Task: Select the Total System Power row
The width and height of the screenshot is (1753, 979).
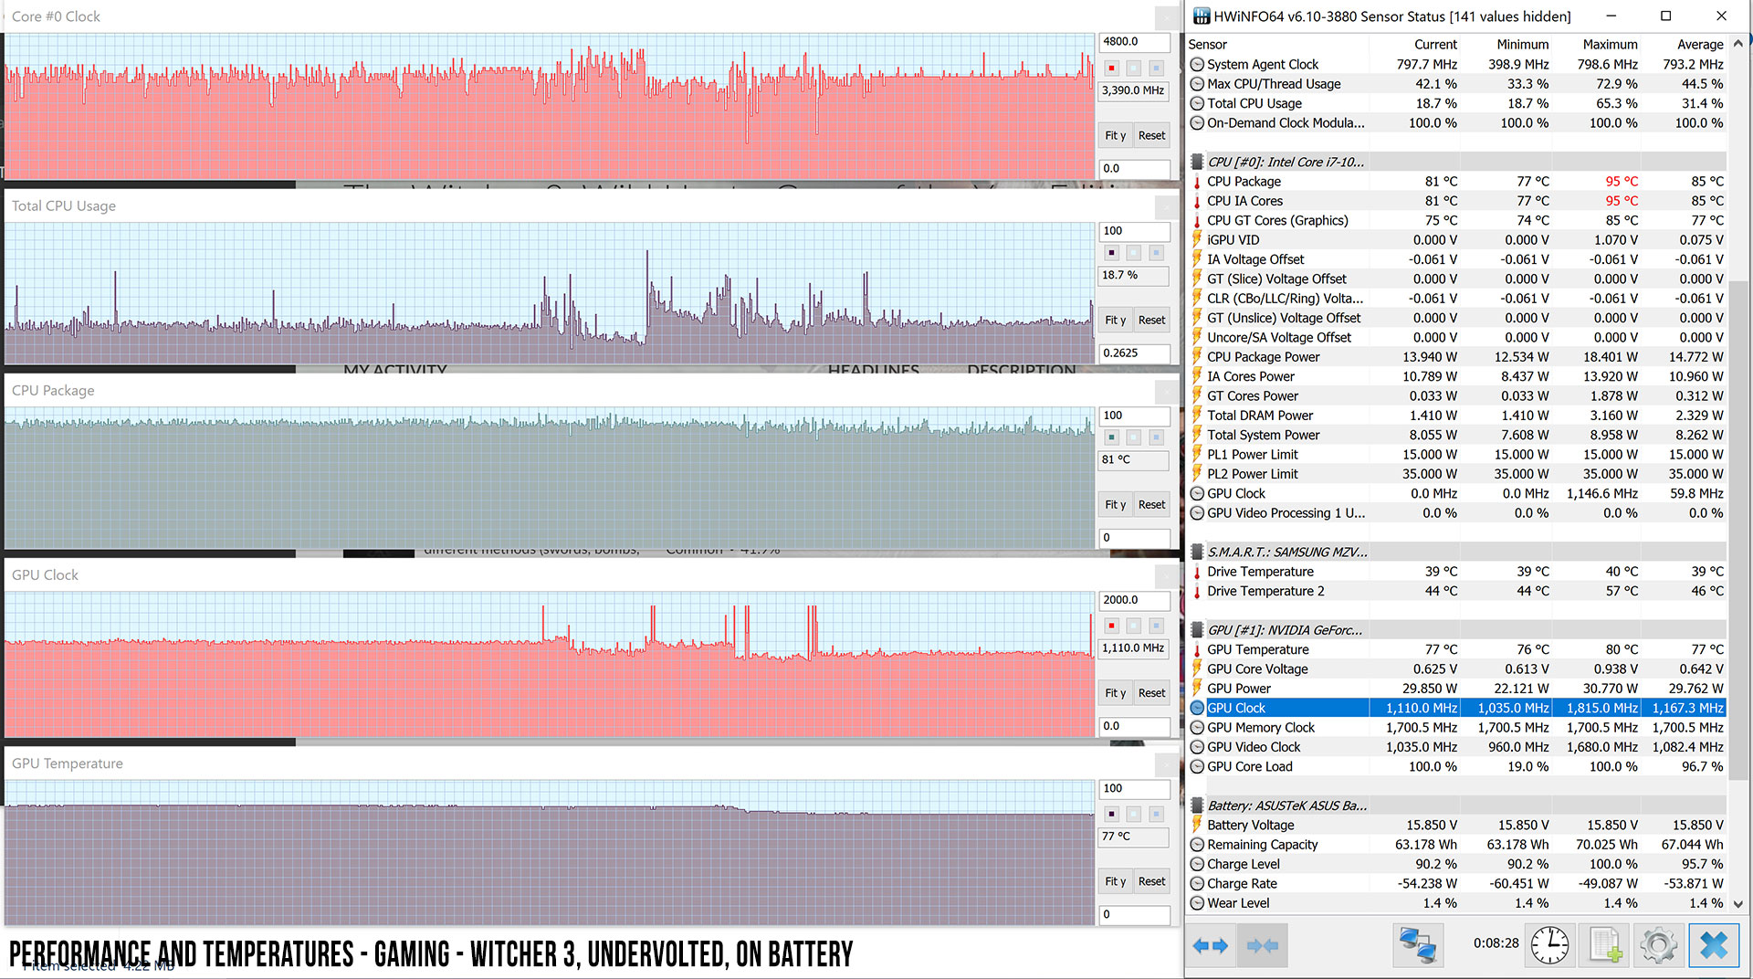Action: (x=1457, y=436)
